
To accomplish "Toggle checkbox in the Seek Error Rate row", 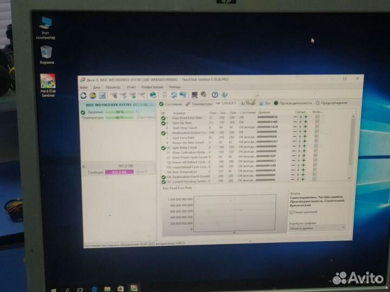I will (x=317, y=136).
